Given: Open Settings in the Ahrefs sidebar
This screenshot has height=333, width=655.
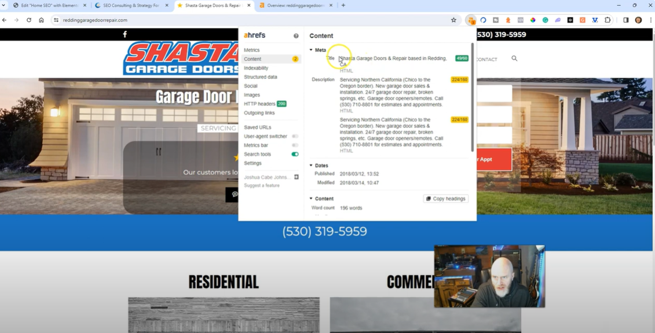Looking at the screenshot, I should click(x=253, y=163).
